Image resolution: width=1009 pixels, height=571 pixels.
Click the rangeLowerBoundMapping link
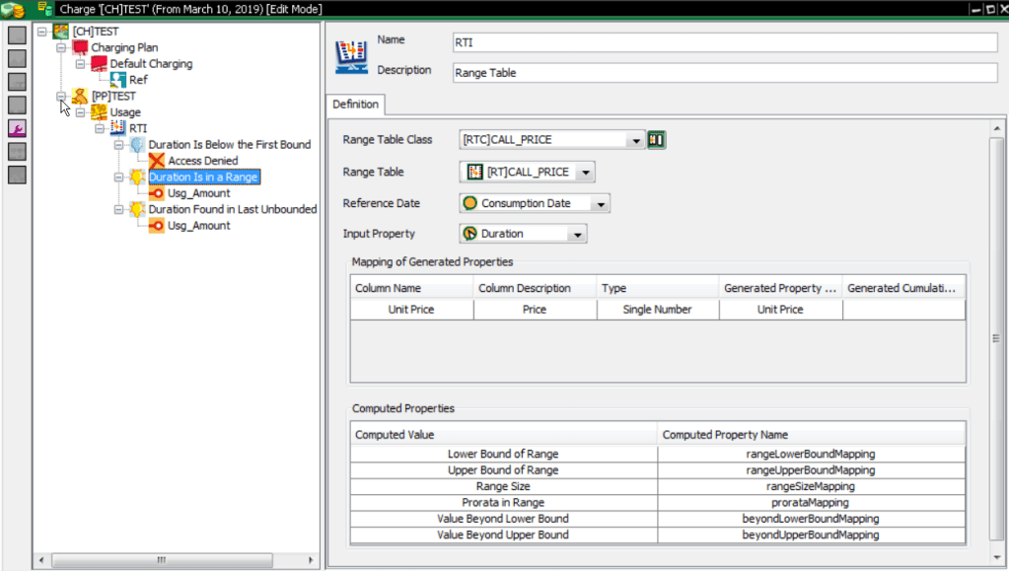pos(811,455)
